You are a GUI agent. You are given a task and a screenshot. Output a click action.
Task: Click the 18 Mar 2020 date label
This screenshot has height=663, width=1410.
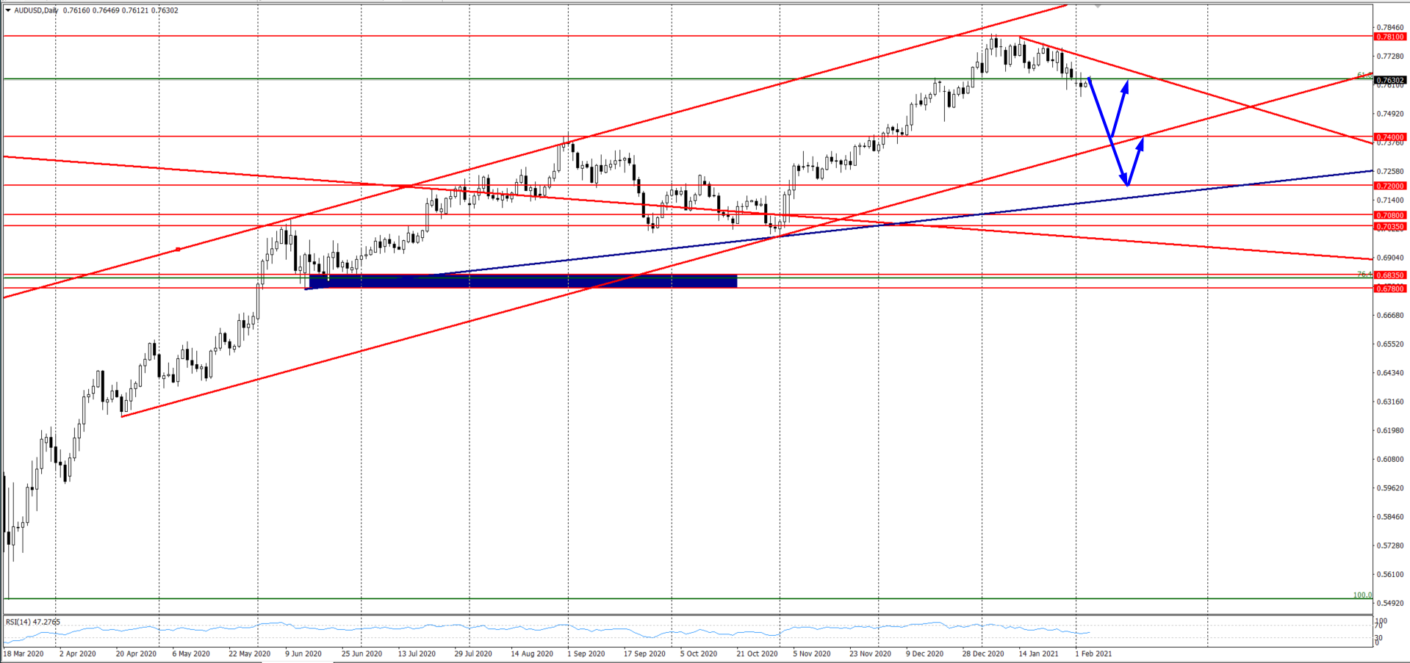click(x=24, y=653)
